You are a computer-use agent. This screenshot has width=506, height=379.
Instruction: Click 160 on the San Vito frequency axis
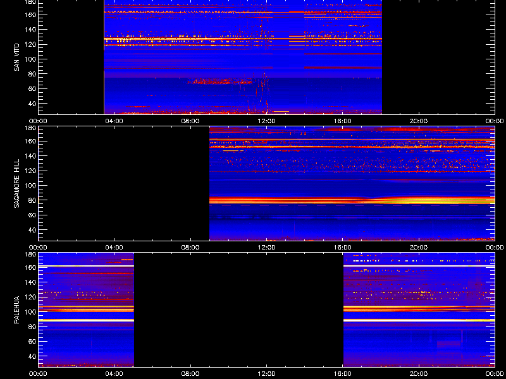(x=30, y=15)
